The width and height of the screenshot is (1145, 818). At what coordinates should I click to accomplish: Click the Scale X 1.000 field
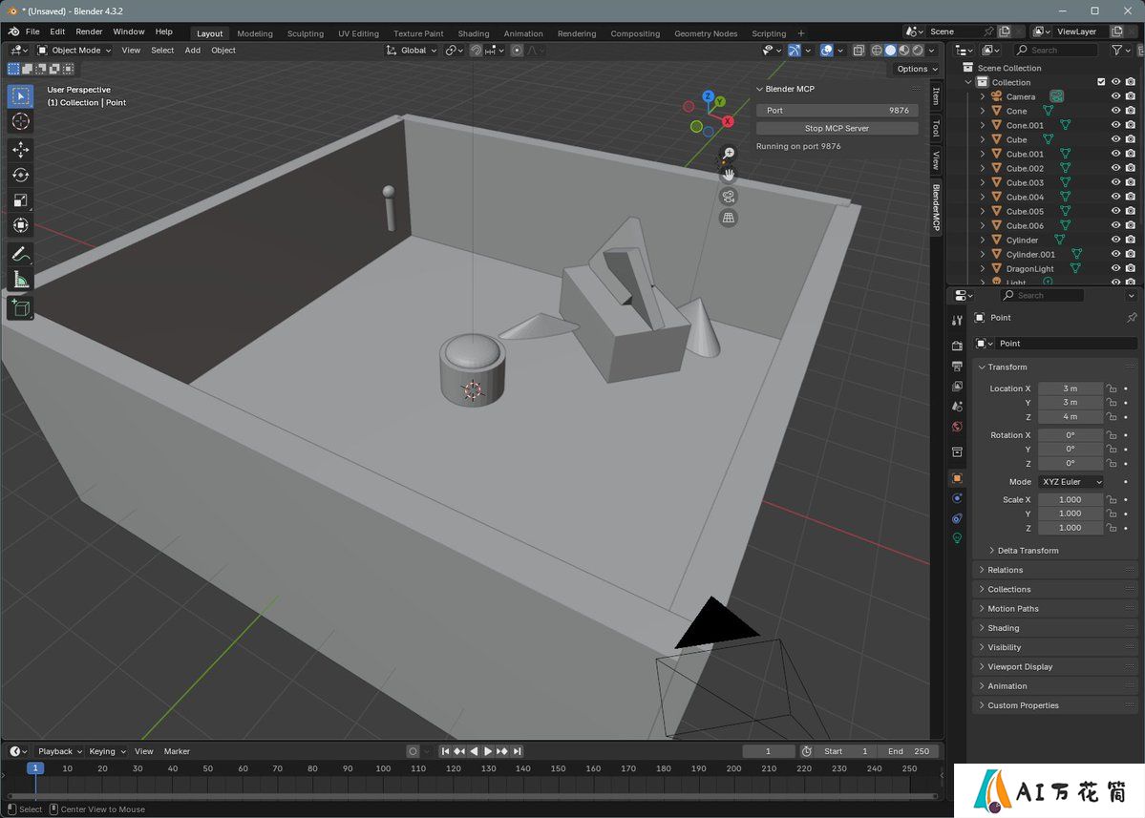tap(1071, 500)
